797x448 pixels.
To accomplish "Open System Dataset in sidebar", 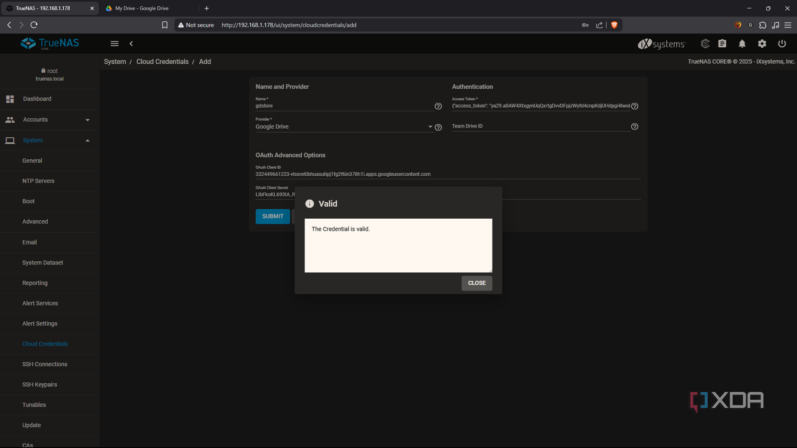I will tap(43, 263).
